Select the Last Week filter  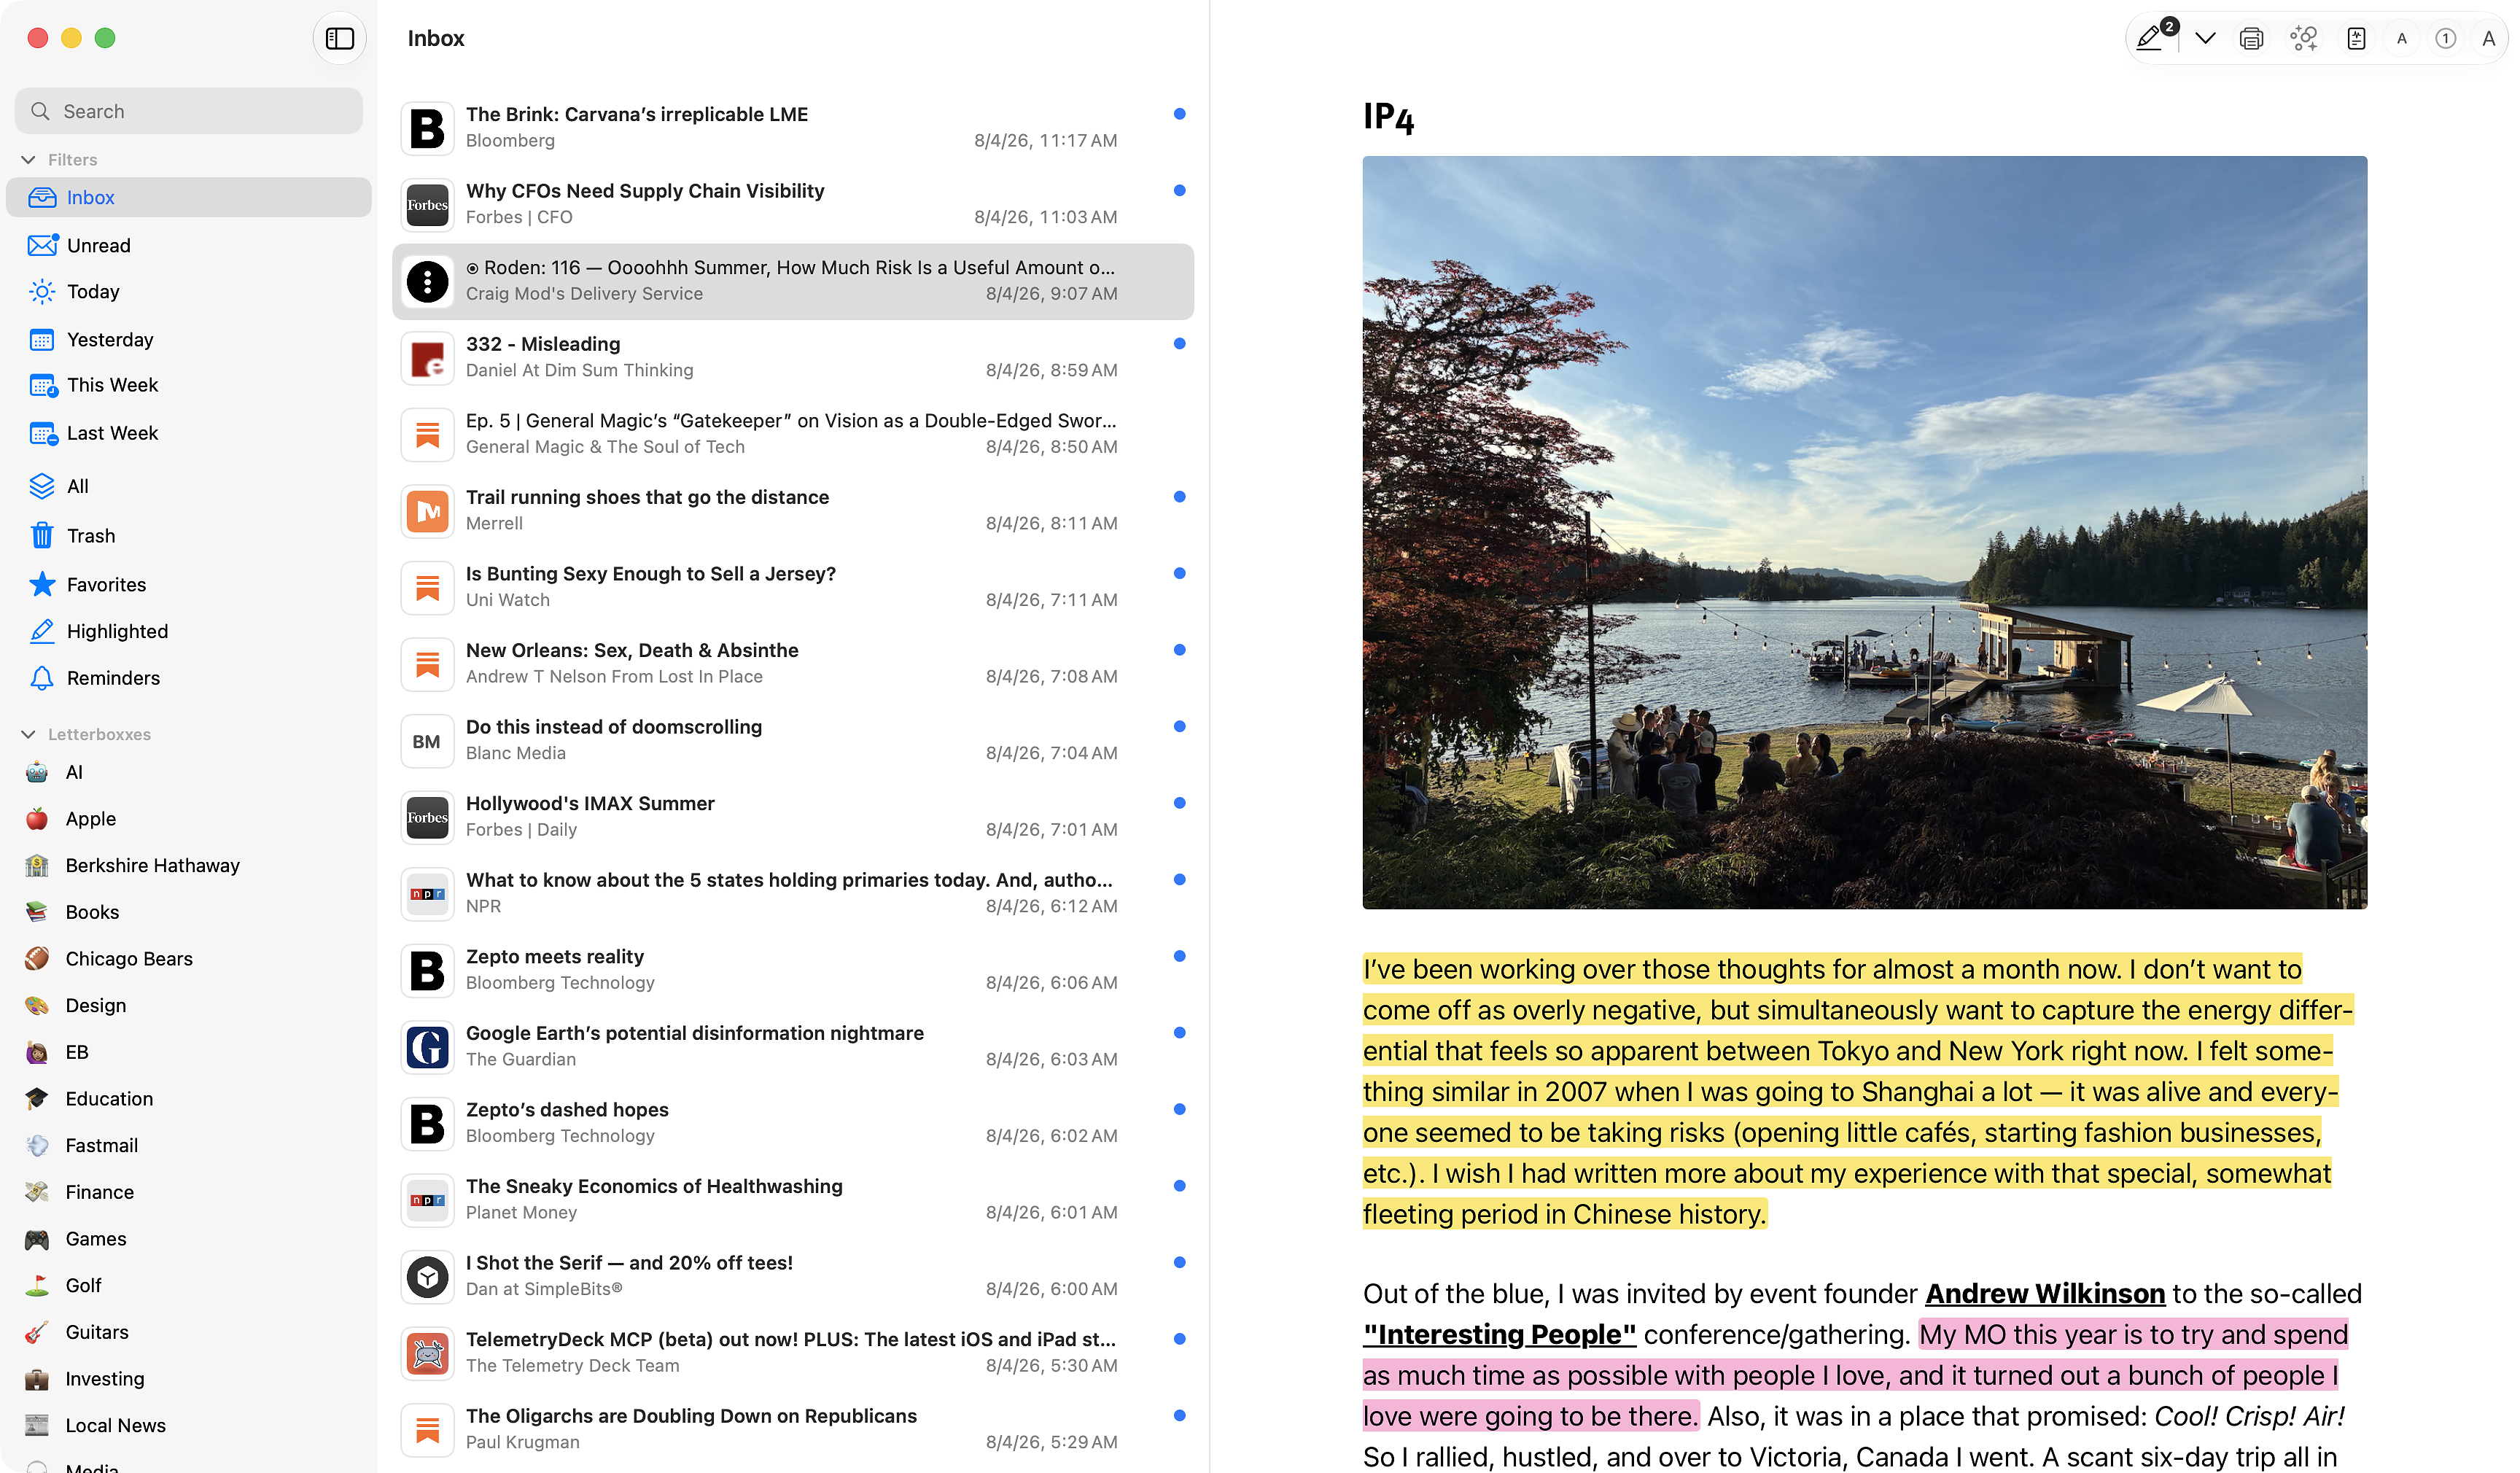click(188, 433)
